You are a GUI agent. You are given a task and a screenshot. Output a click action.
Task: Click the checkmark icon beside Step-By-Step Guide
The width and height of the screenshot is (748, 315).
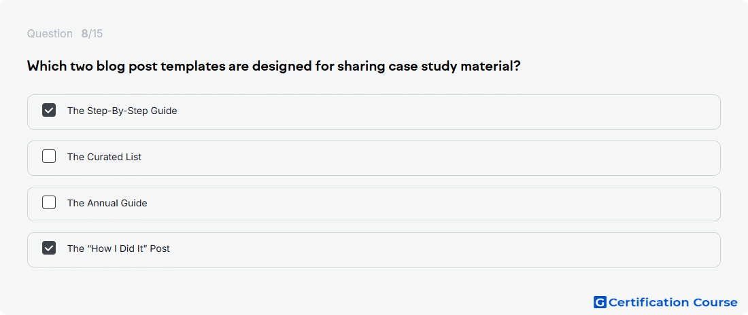49,111
